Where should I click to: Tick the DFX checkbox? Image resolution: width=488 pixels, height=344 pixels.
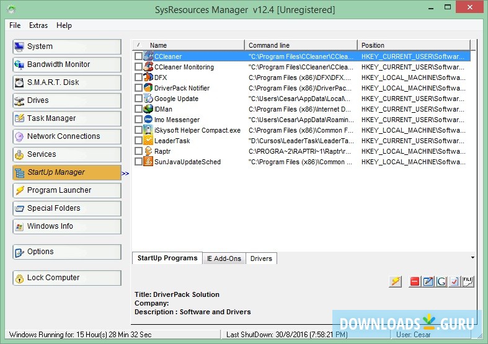coord(138,77)
